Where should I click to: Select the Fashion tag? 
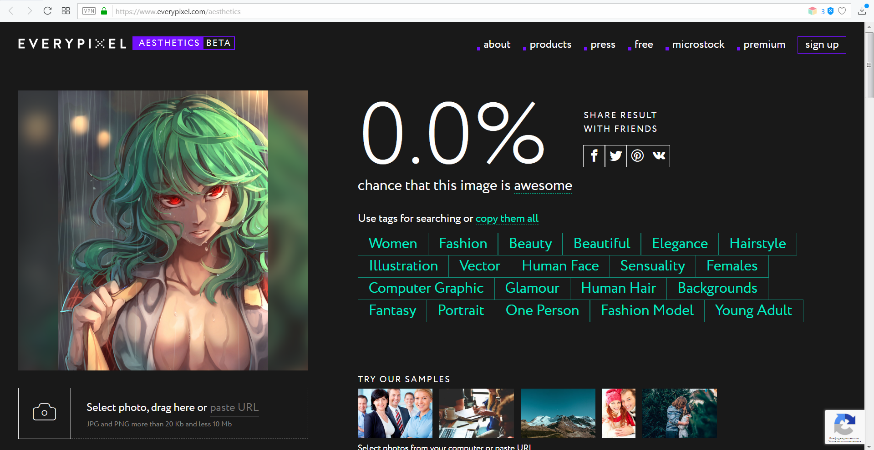pos(463,244)
